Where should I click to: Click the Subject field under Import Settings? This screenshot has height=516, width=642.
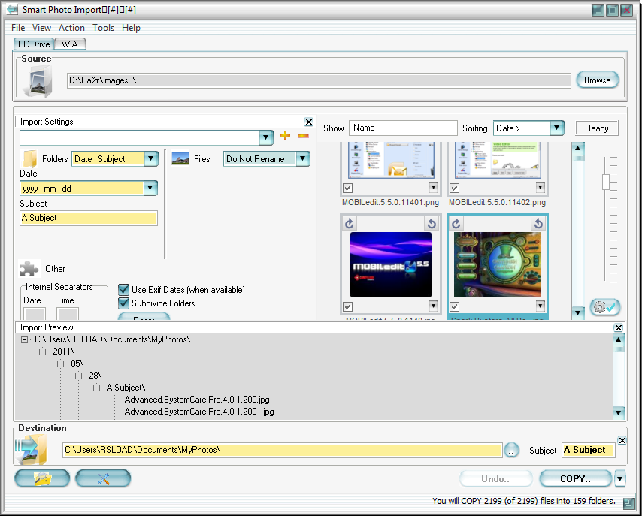coord(89,218)
